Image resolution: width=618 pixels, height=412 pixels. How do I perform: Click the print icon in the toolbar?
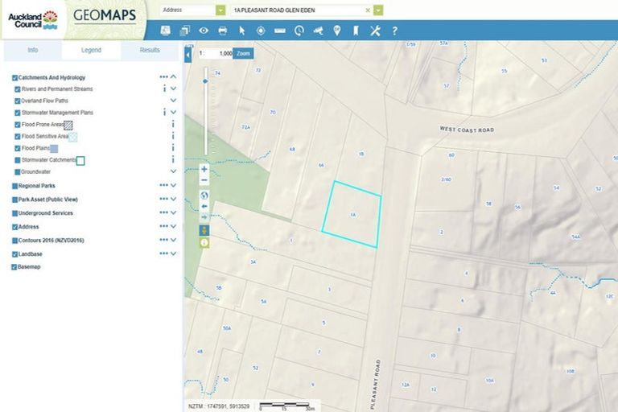[x=223, y=31]
